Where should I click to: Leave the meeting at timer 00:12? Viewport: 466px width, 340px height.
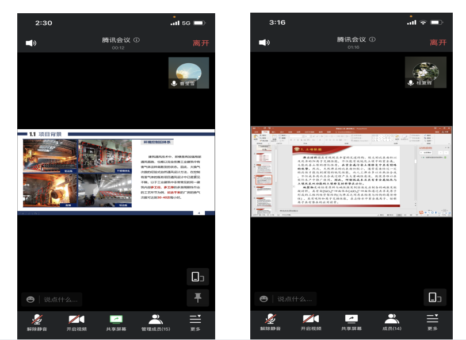tap(201, 42)
